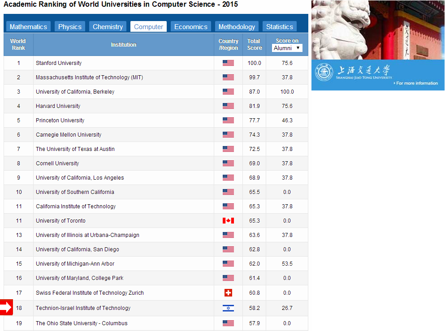Click the flag in the MIT row
Image resolution: width=445 pixels, height=331 pixels.
click(x=228, y=77)
